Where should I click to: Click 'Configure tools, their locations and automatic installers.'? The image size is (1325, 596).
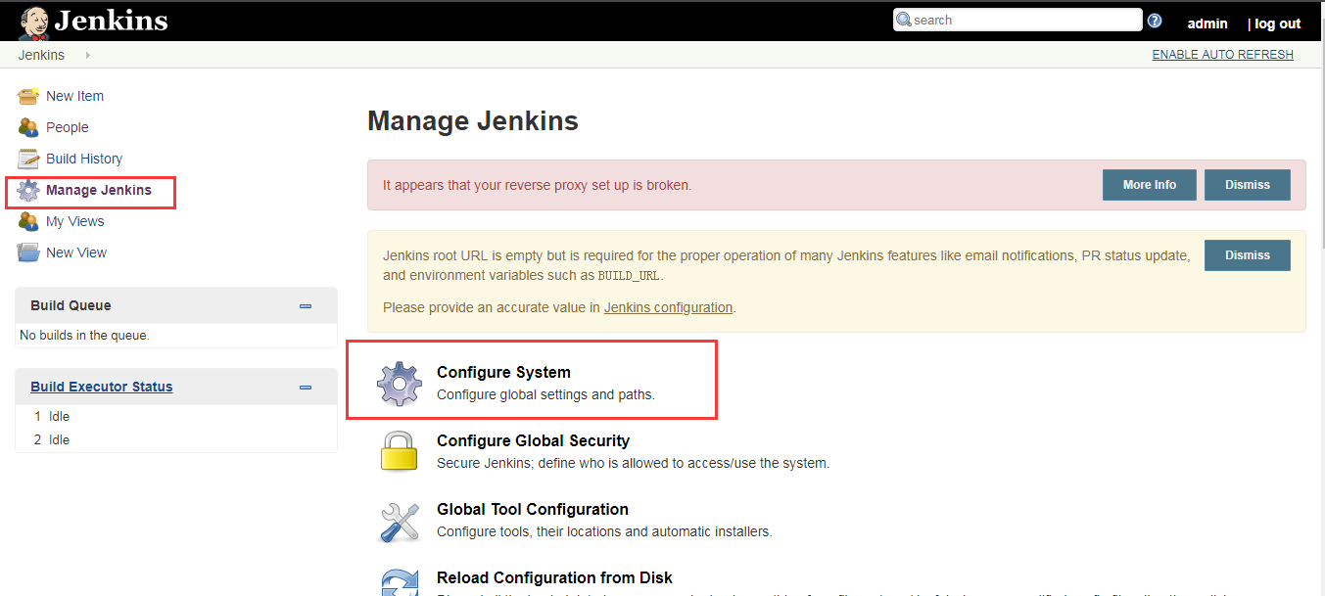point(604,531)
